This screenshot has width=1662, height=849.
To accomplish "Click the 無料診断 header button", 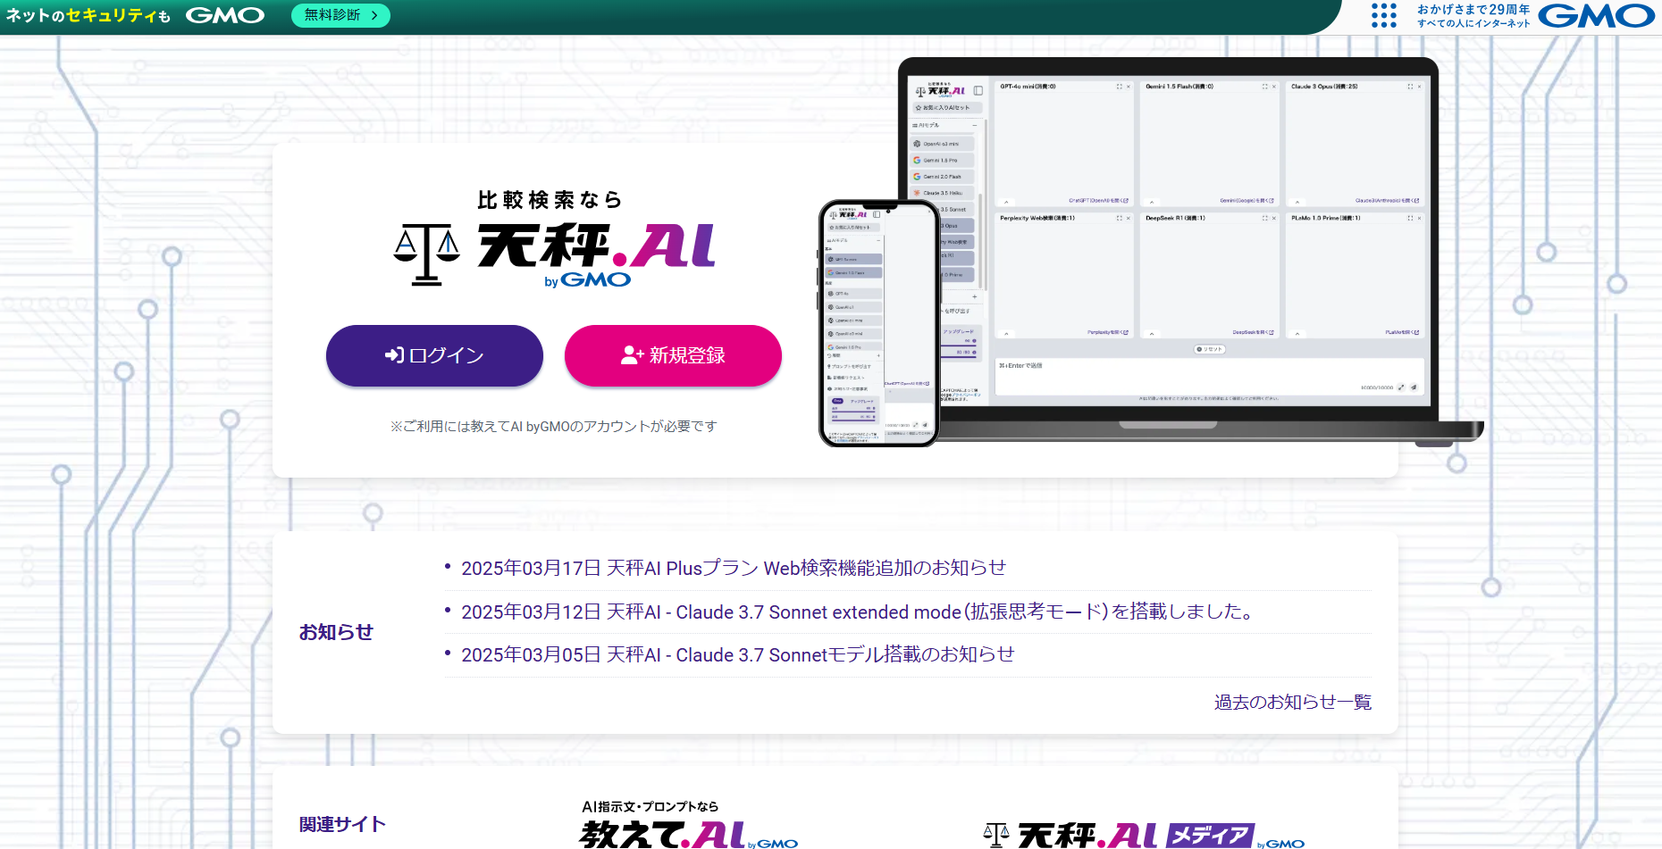I will [x=340, y=15].
